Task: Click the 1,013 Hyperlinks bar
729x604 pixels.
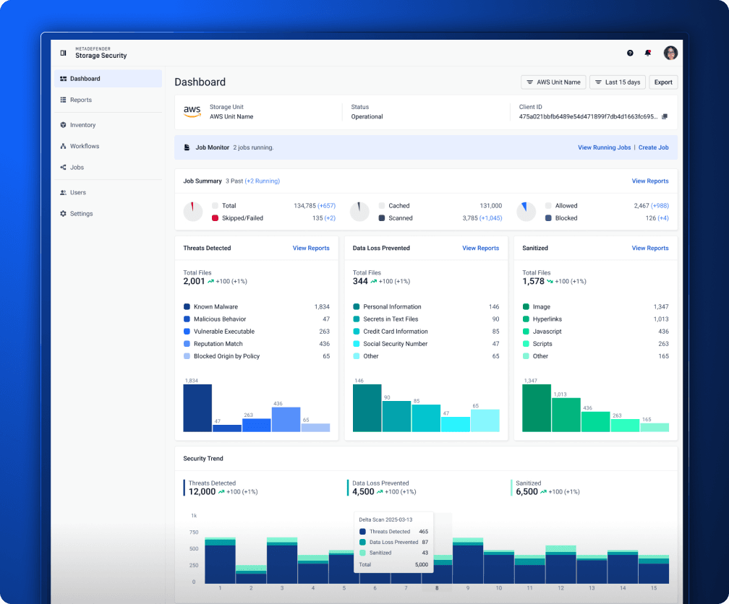Action: pos(566,415)
